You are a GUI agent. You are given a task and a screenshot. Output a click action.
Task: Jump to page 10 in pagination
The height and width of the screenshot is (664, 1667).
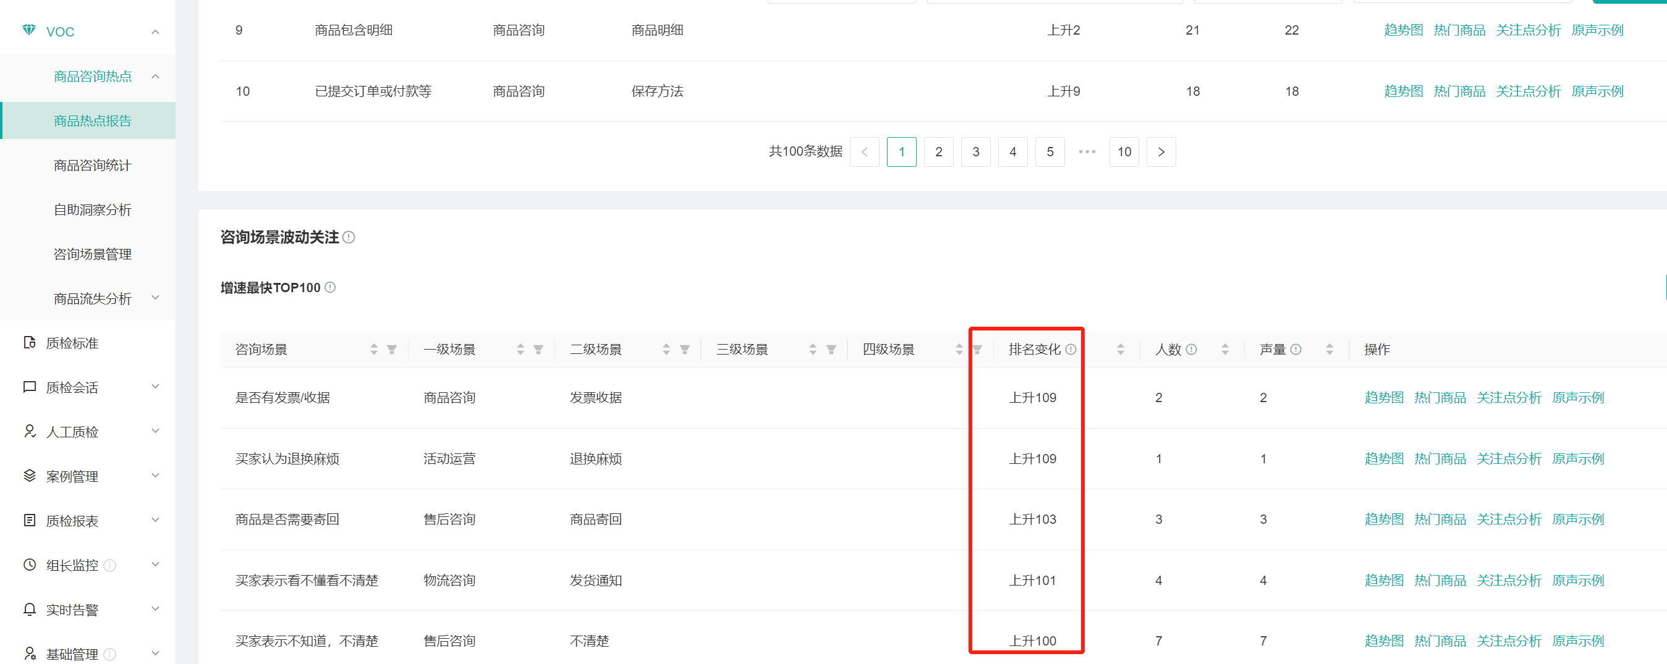click(x=1124, y=152)
